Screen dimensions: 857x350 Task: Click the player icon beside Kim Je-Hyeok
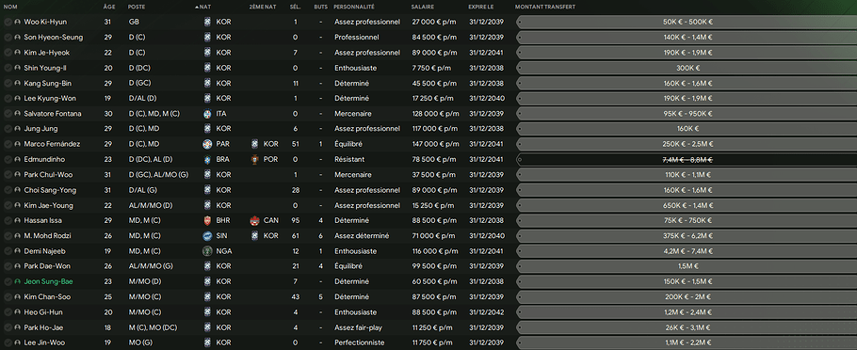pos(17,53)
